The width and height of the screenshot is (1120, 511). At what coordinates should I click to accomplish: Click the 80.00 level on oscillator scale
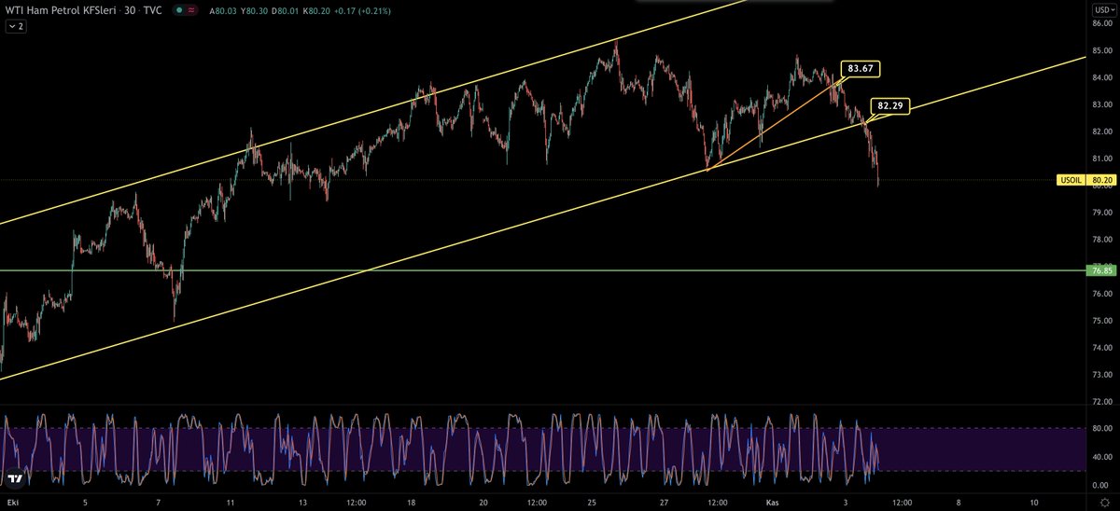pos(1101,428)
